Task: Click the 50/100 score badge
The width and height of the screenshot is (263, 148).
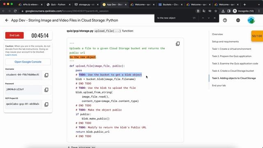Action: [257, 36]
